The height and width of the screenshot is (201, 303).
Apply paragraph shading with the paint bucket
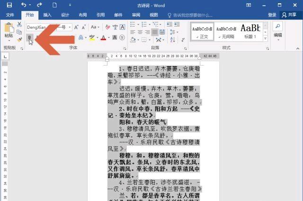[133, 40]
